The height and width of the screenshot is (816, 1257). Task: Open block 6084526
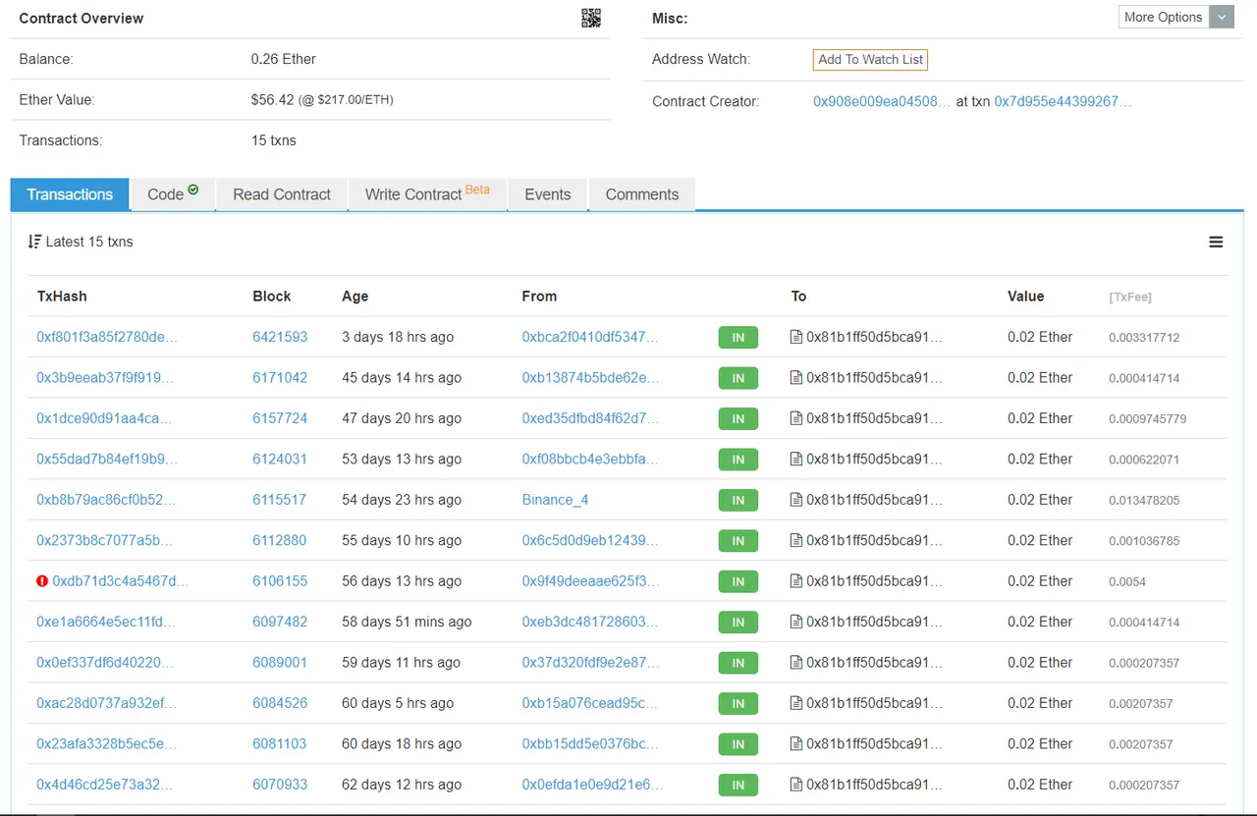pyautogui.click(x=280, y=704)
